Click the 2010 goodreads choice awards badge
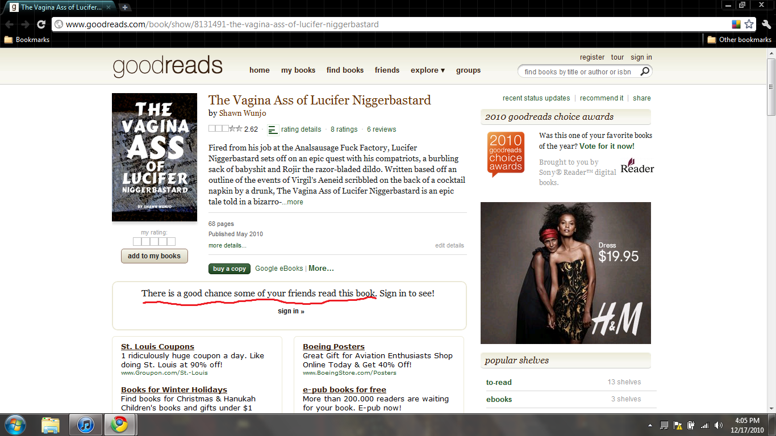 [x=506, y=154]
